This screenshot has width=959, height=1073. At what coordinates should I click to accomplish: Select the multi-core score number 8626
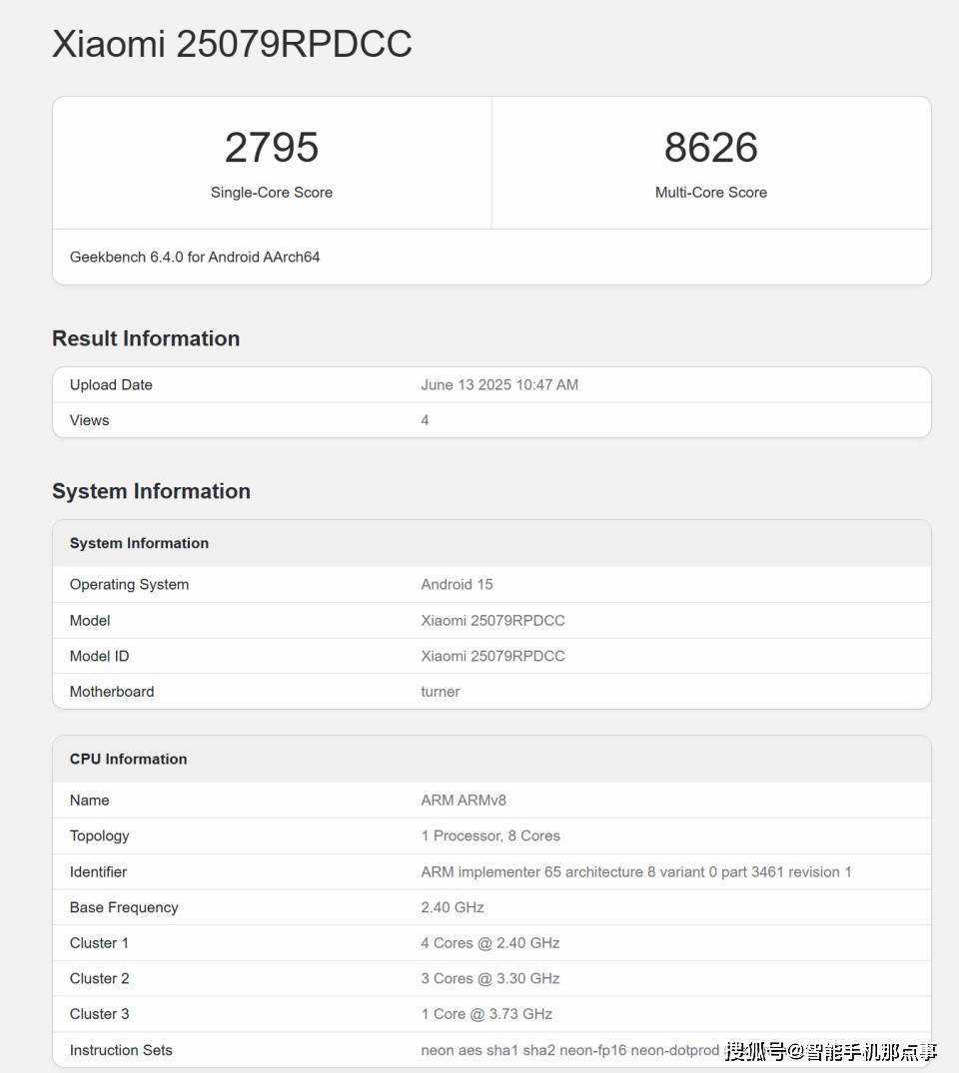(711, 147)
